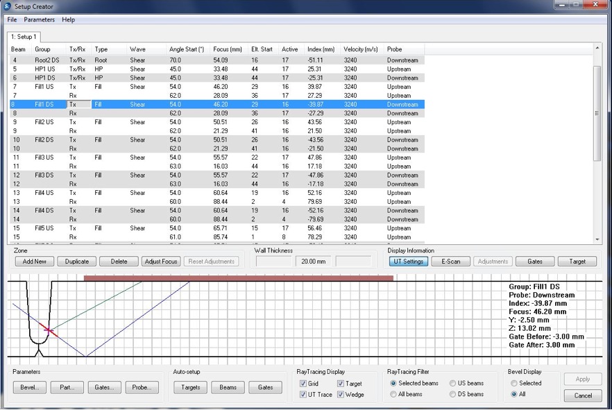Switch to the Setup 1 tab
612x410 pixels.
pos(24,36)
